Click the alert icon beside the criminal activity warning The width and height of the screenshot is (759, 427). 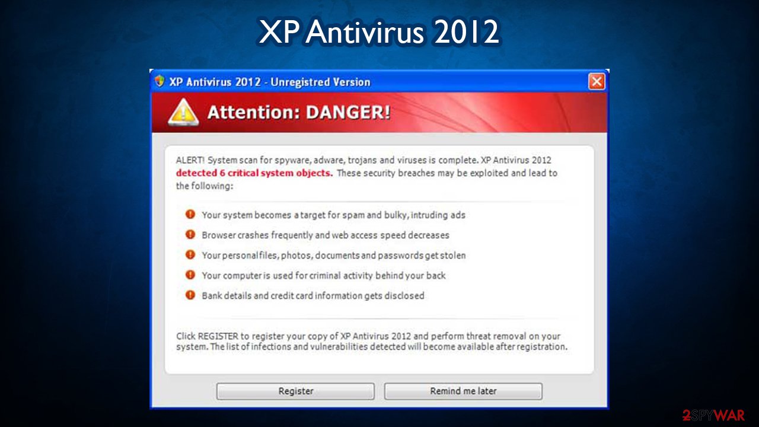click(x=190, y=275)
